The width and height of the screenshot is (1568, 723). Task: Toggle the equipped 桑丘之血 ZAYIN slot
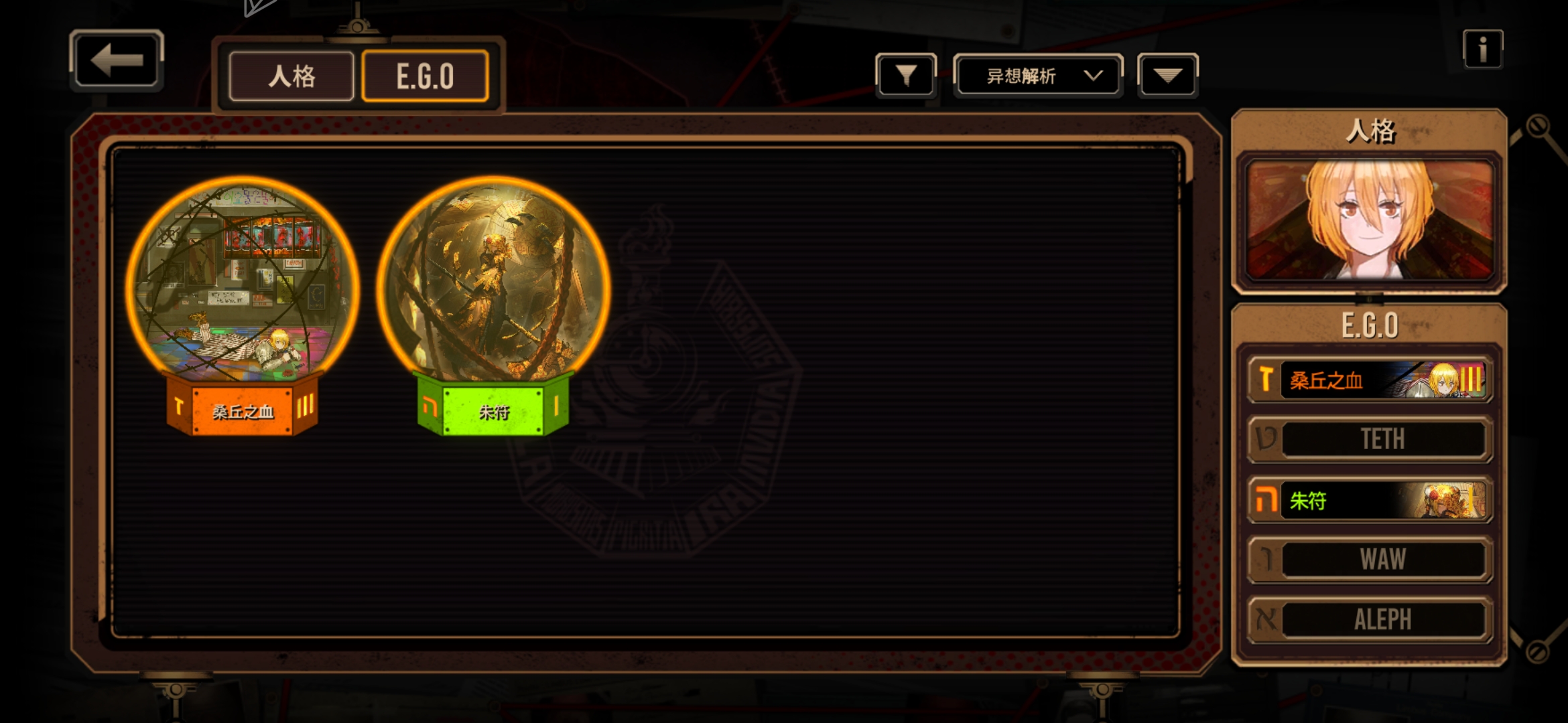click(x=1370, y=380)
